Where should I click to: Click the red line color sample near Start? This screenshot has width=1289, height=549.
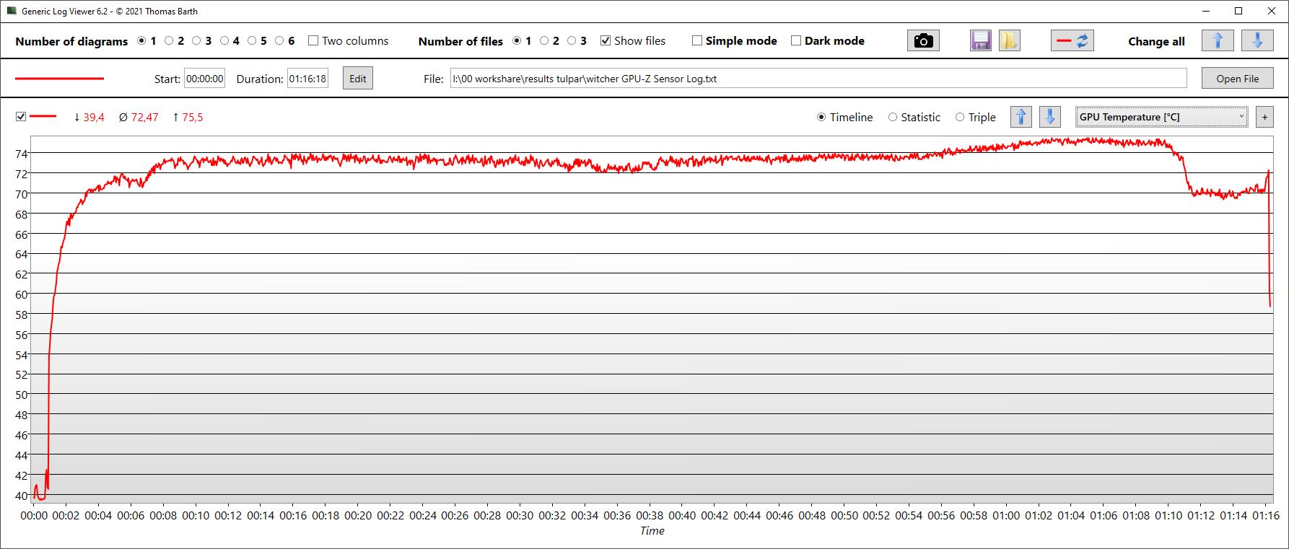coord(59,79)
